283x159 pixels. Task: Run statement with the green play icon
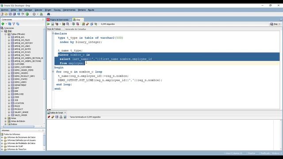click(48, 24)
